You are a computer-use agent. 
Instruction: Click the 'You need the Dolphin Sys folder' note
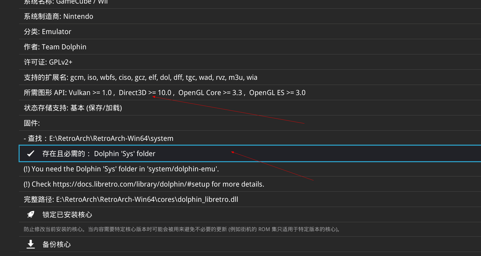click(x=250, y=169)
